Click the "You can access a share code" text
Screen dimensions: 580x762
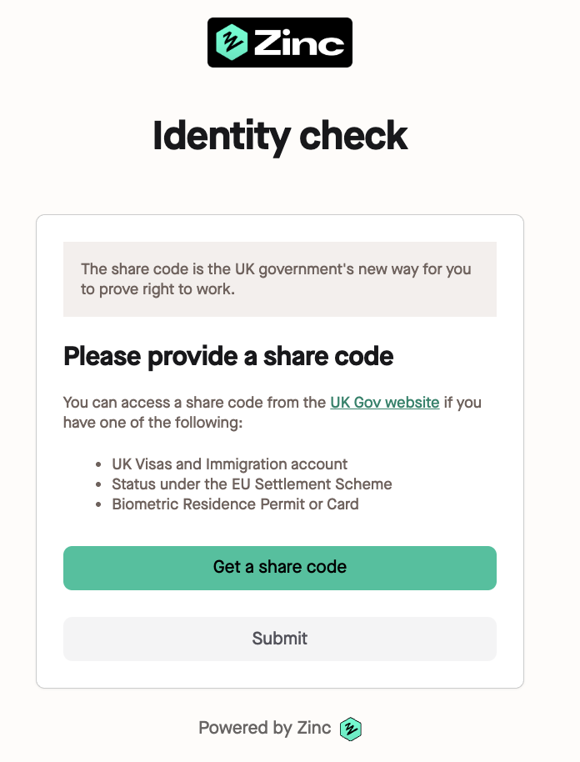(194, 402)
